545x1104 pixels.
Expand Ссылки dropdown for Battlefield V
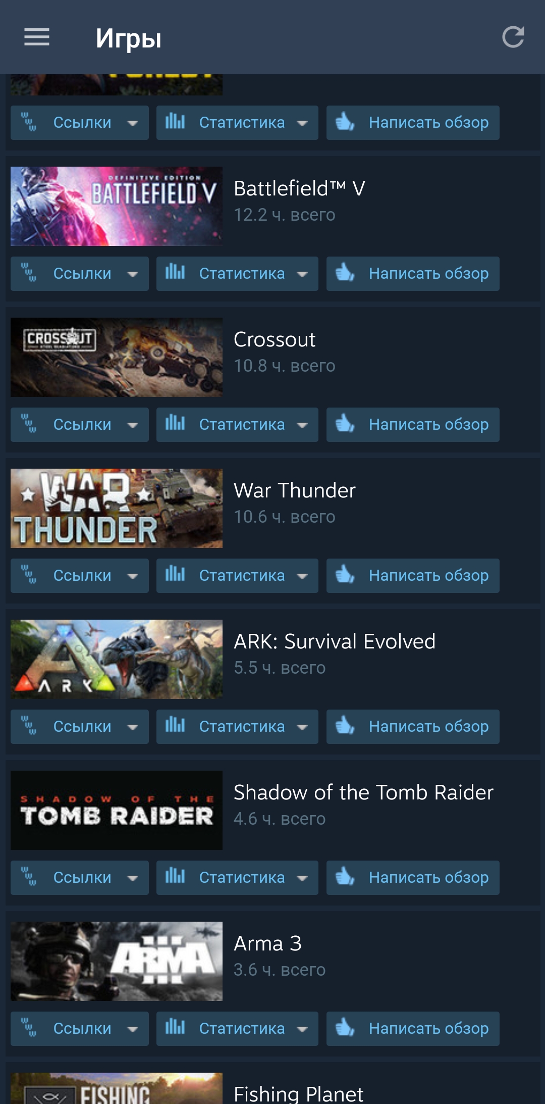tap(80, 274)
